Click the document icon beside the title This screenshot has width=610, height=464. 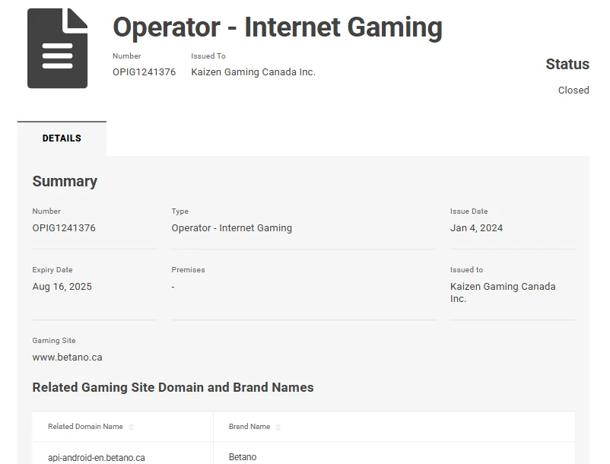[x=57, y=48]
